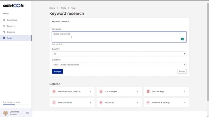209x117 pixels.
Task: Click the Dashboard grid icon
Action: coord(4,20)
